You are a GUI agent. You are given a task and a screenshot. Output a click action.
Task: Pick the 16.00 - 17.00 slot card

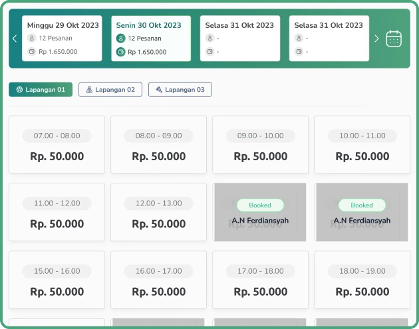(x=159, y=280)
